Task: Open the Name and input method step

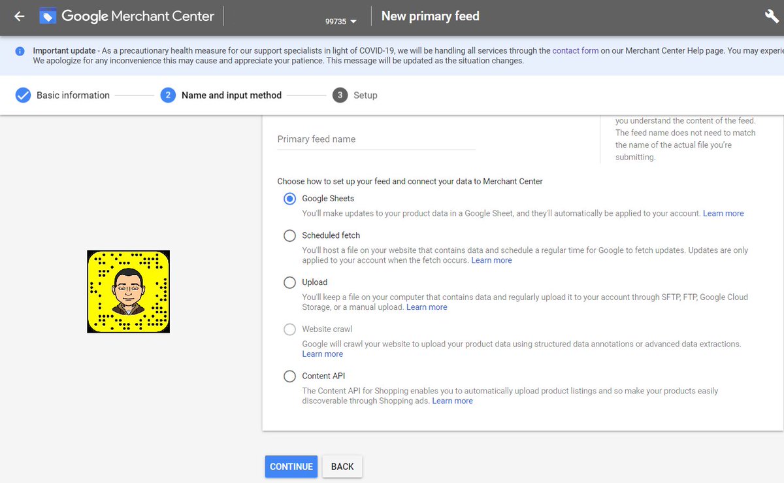Action: tap(231, 95)
